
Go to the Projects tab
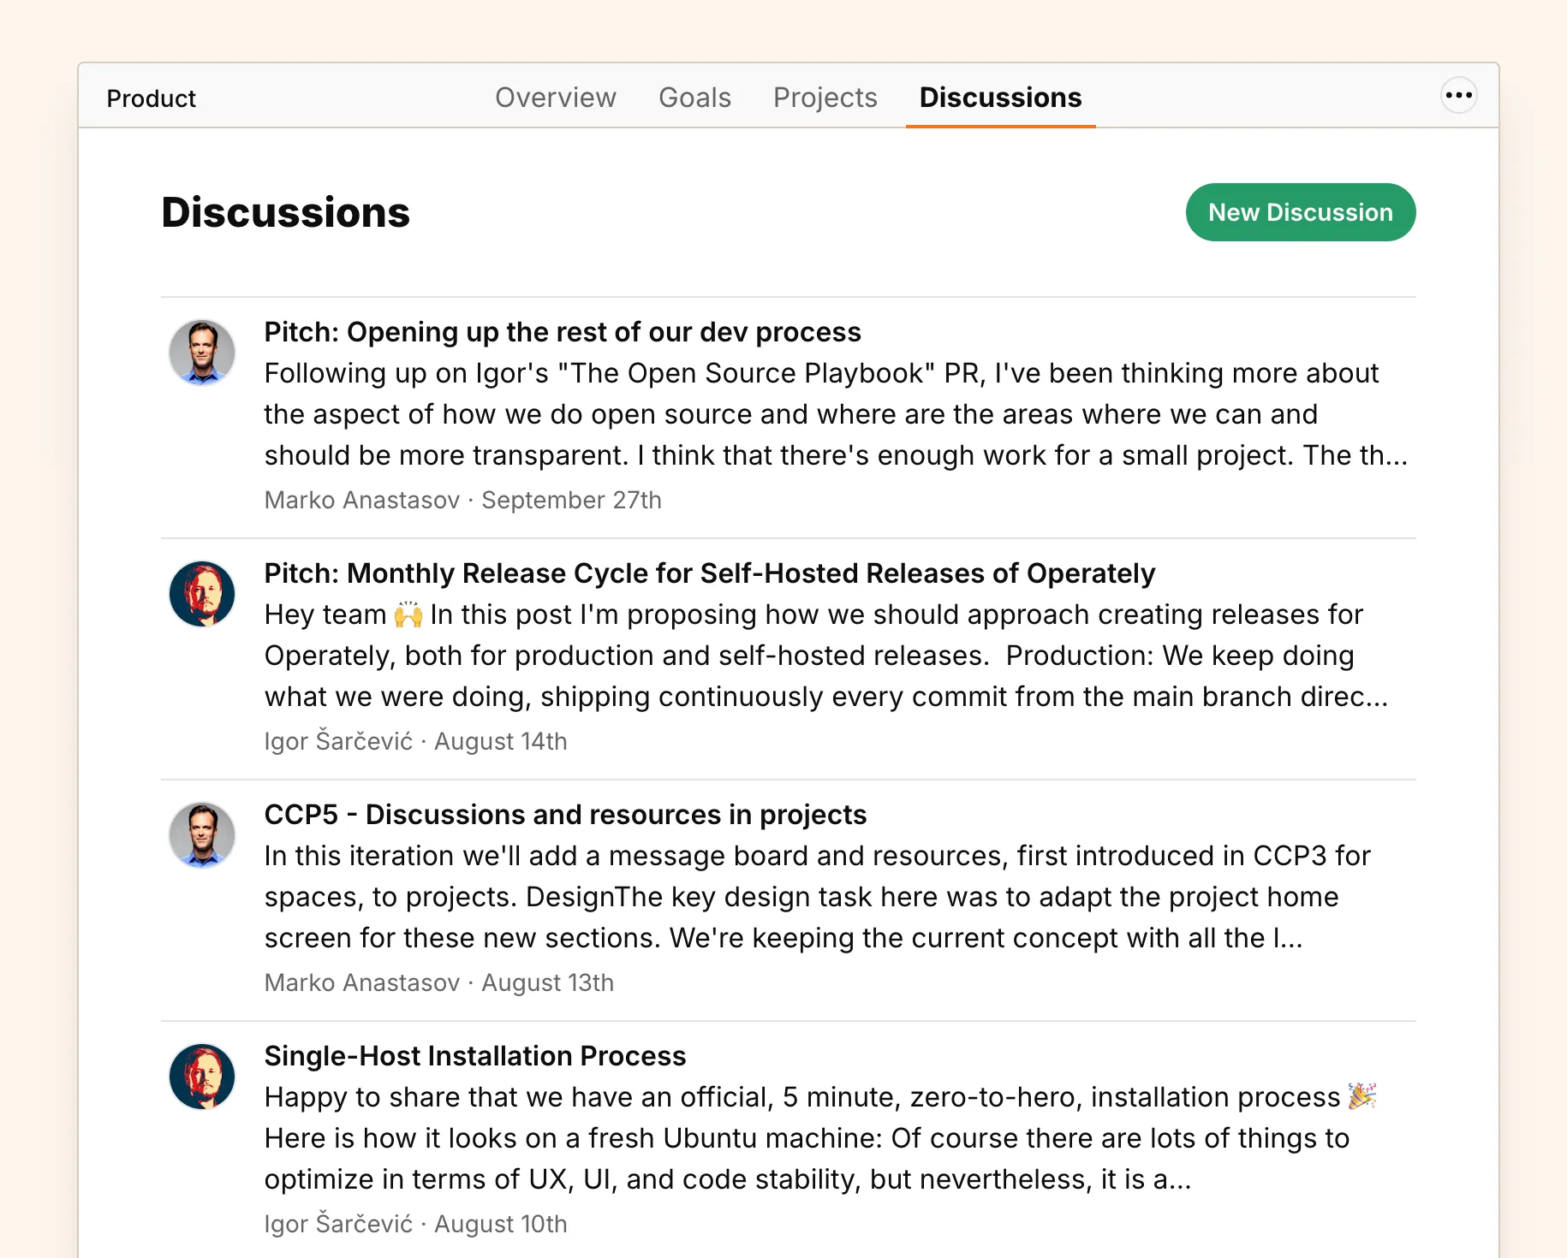click(x=825, y=98)
